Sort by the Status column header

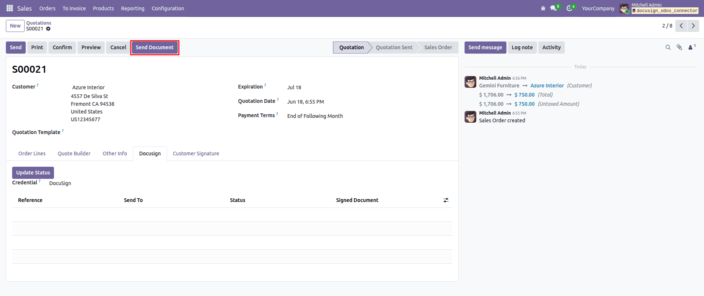pos(238,200)
